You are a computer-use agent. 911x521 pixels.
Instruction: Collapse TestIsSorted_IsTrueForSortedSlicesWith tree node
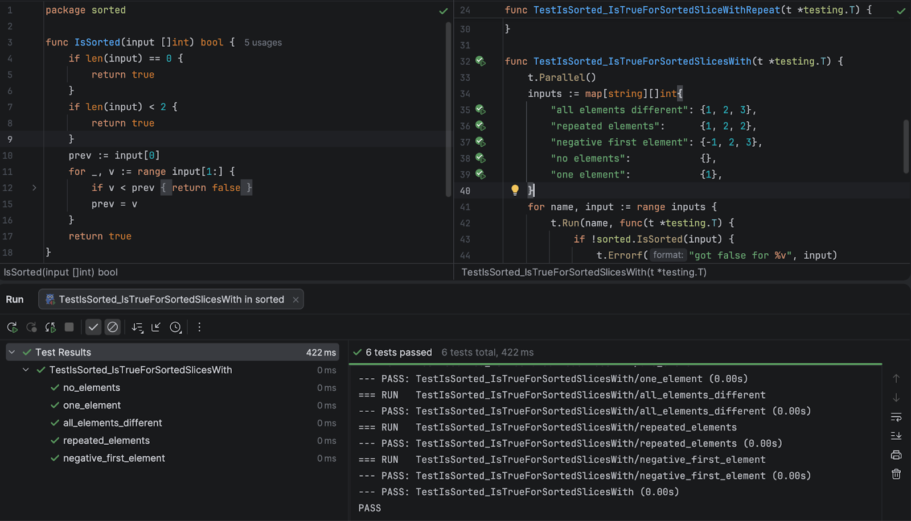[26, 370]
